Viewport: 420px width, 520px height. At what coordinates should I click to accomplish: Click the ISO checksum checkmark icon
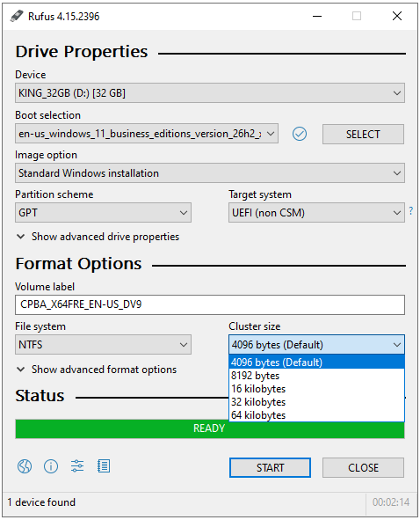point(300,134)
